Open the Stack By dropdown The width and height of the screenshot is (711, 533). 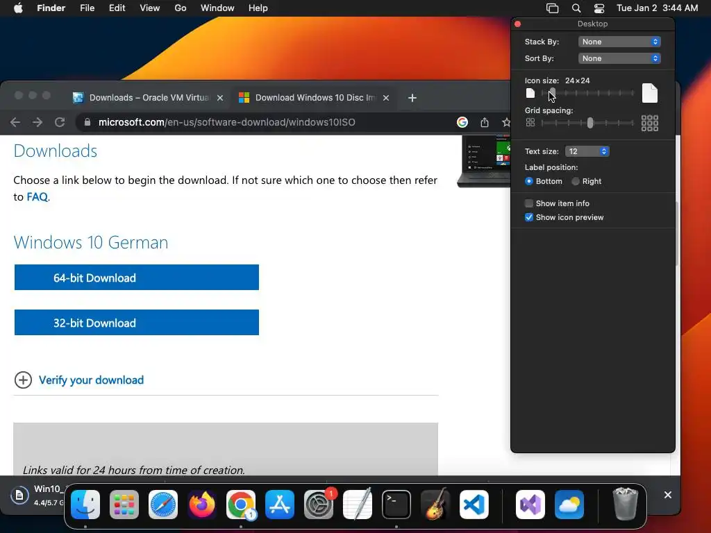pyautogui.click(x=619, y=42)
